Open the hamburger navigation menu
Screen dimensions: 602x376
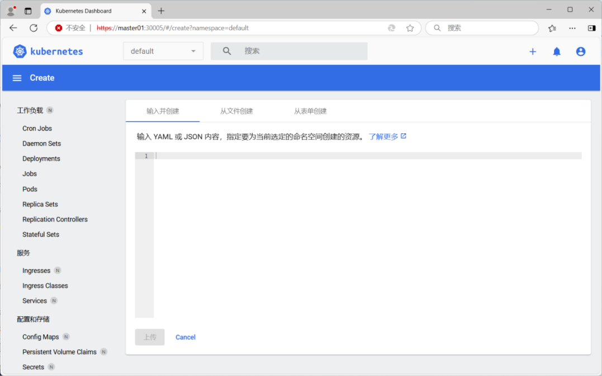coord(17,78)
